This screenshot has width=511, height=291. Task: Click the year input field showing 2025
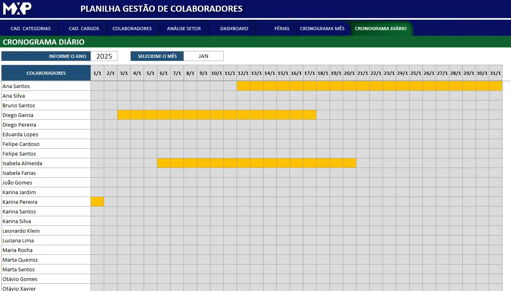[104, 56]
